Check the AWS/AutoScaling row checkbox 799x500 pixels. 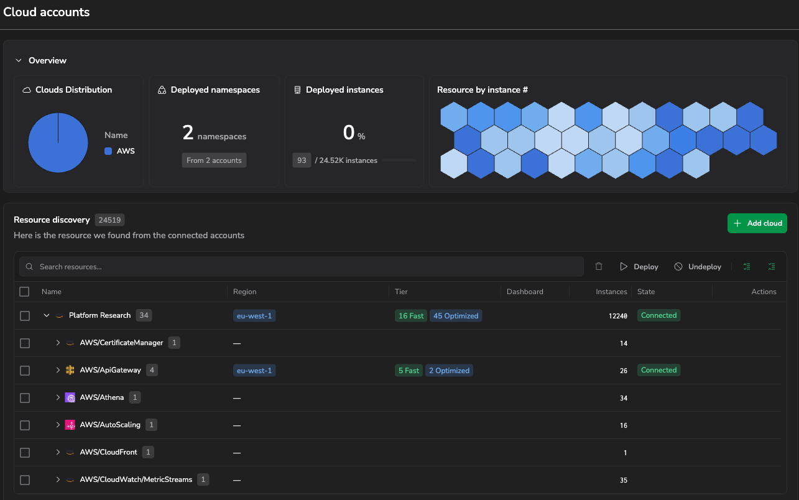click(25, 425)
